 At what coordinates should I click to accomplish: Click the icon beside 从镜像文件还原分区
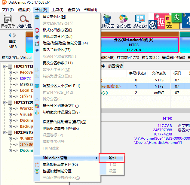point(37,113)
